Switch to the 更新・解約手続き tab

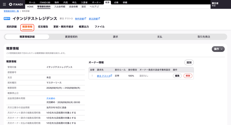point(63,27)
